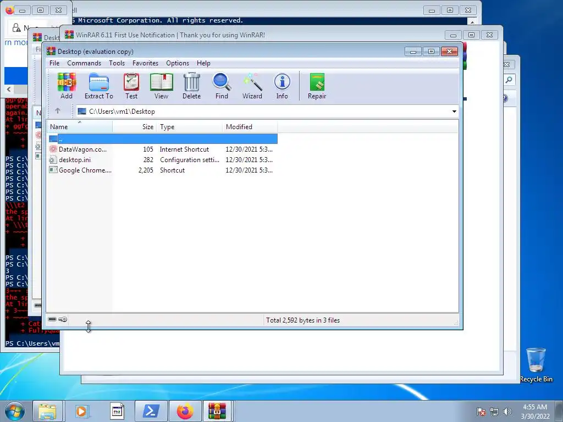
Task: Select the DataWagon shortcut file icon
Action: click(53, 149)
